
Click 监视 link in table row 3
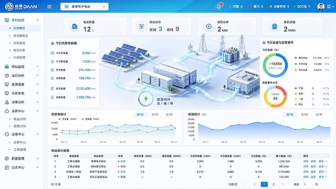[x=313, y=172]
